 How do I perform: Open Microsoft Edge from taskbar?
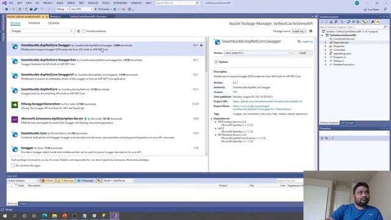click(x=45, y=216)
